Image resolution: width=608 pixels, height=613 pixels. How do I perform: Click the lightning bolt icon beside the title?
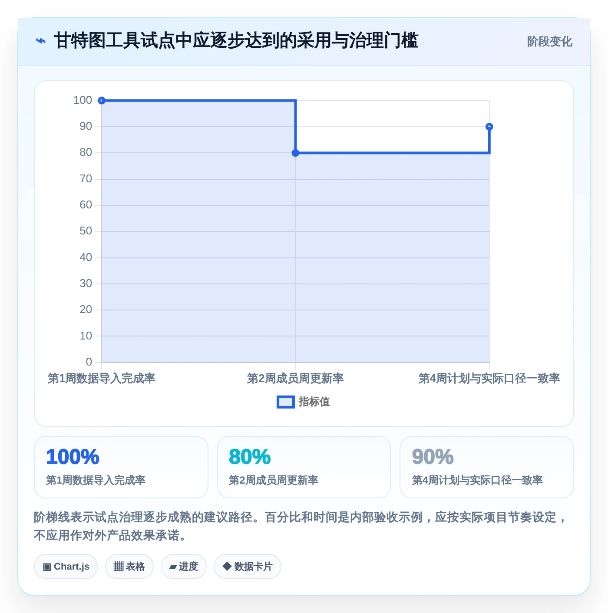[41, 41]
